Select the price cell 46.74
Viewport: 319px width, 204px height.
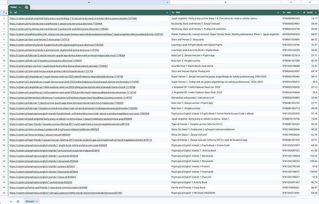(x=310, y=182)
